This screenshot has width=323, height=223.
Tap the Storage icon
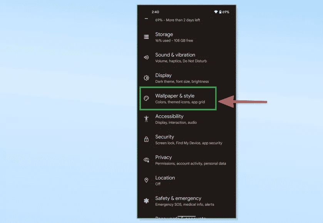[146, 37]
